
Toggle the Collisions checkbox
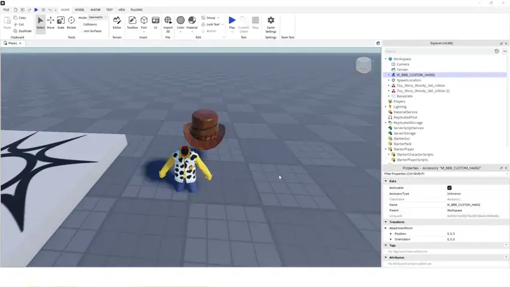80,25
